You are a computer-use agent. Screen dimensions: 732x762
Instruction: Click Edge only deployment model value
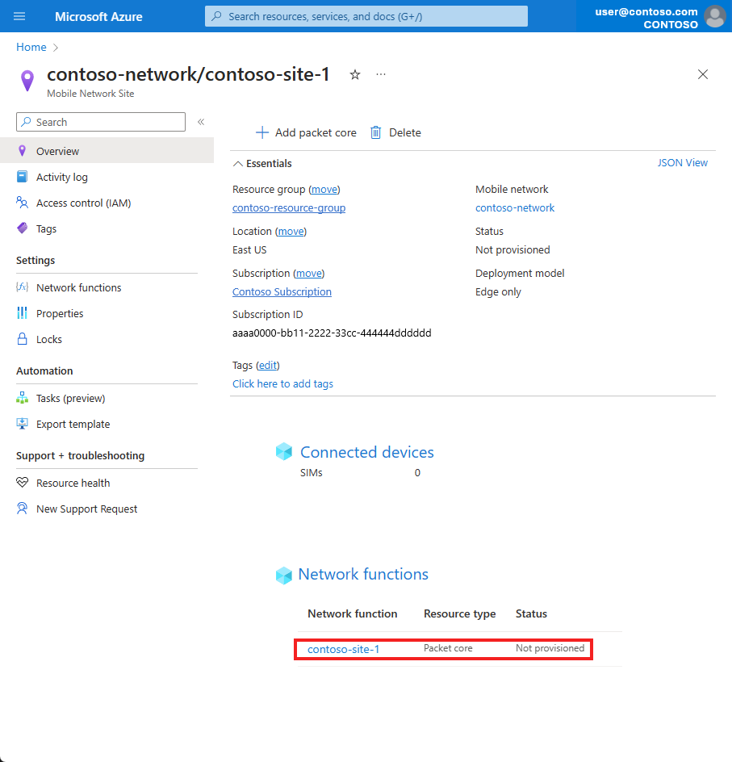point(498,291)
